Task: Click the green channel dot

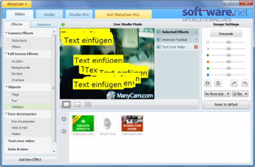Action: (208, 68)
